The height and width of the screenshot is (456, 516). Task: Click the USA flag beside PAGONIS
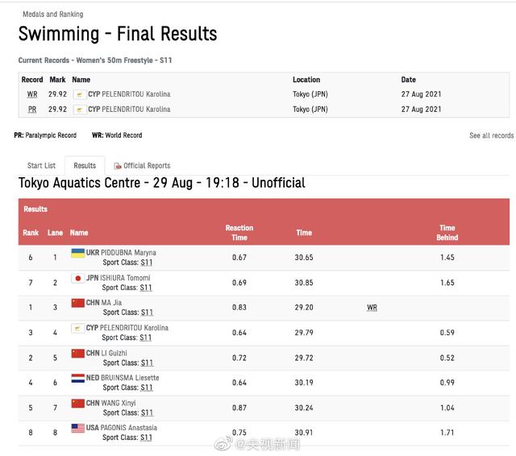[77, 428]
